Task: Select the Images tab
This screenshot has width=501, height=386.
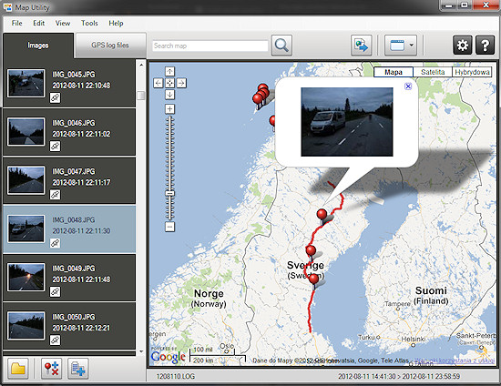Action: [x=38, y=46]
